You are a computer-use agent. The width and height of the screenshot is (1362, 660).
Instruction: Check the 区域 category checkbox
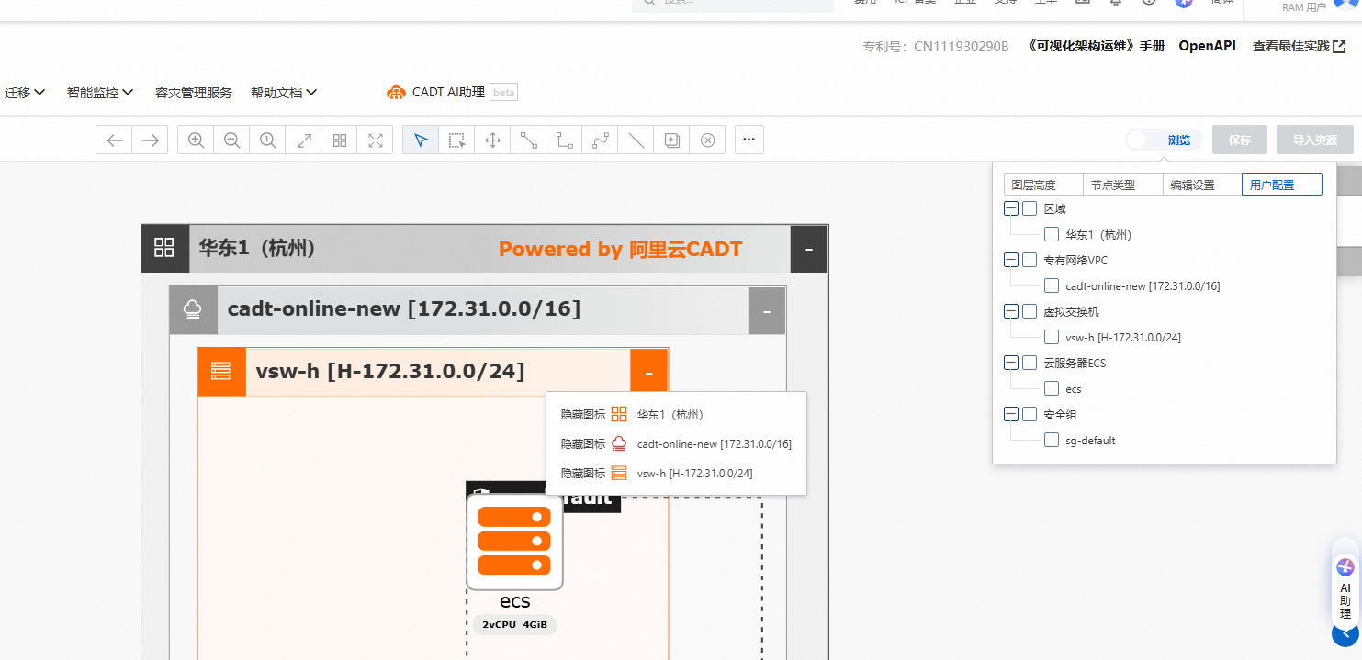(x=1030, y=208)
